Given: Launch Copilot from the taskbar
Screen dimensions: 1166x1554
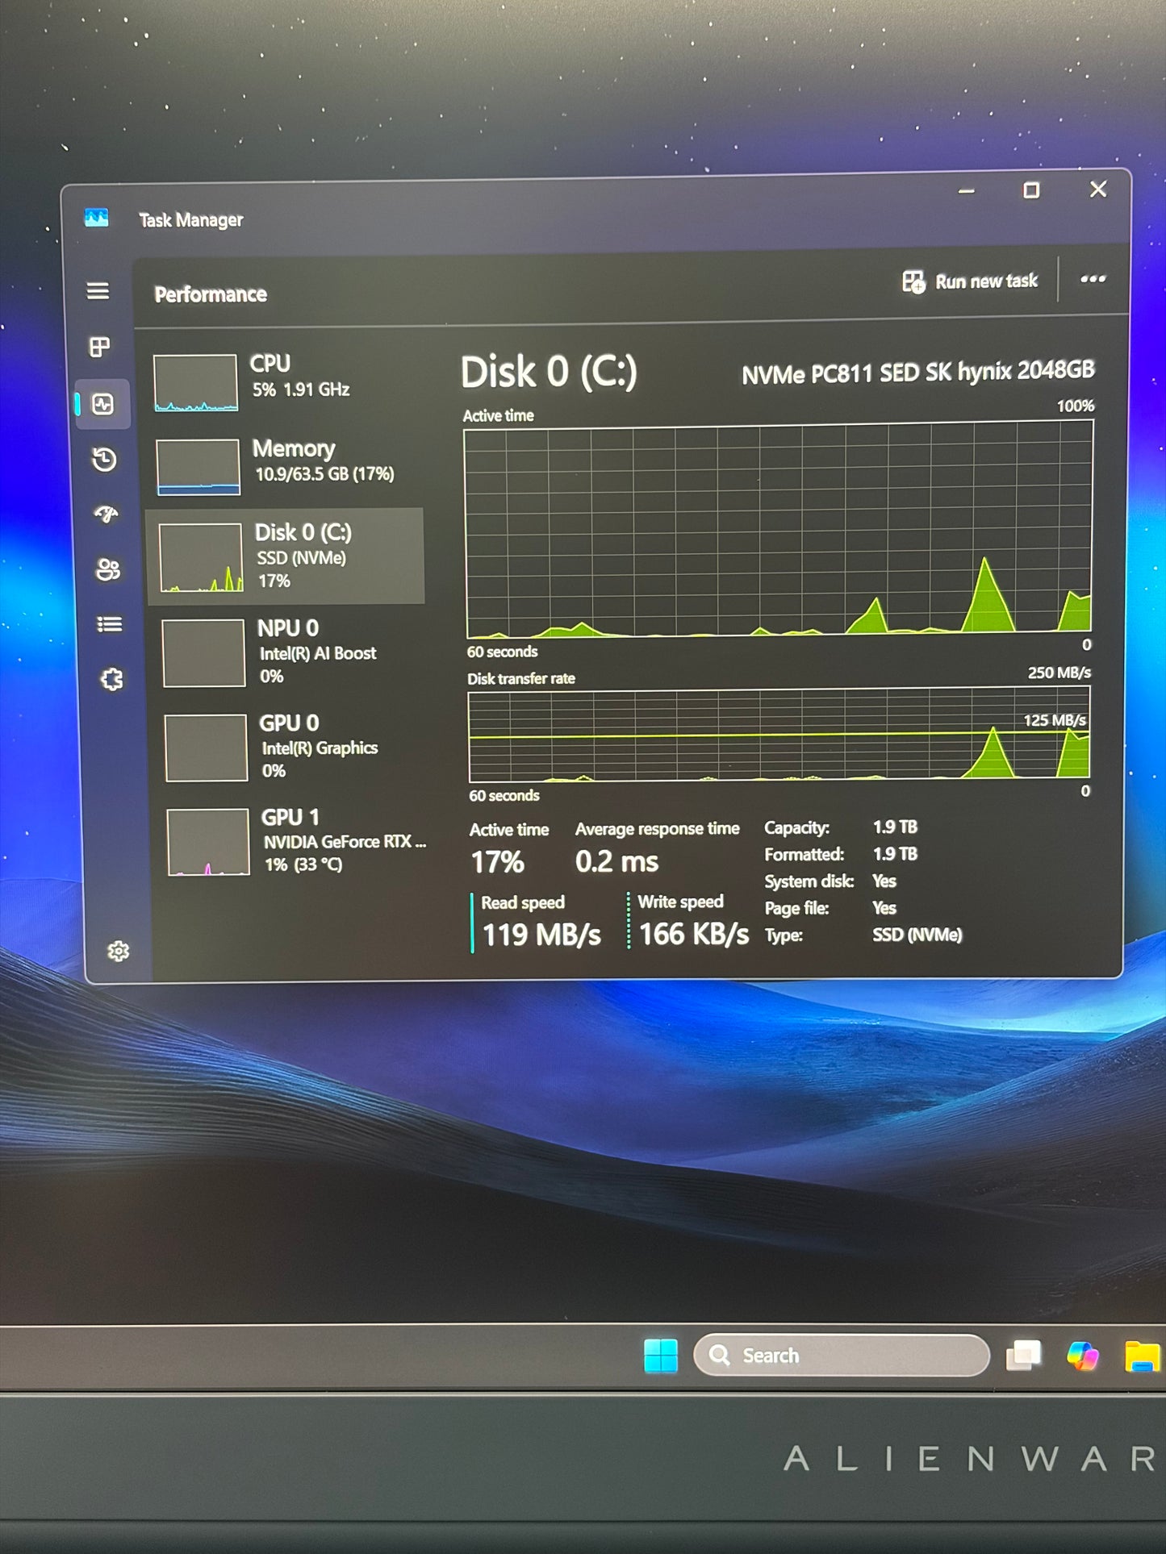Looking at the screenshot, I should click(x=1082, y=1356).
